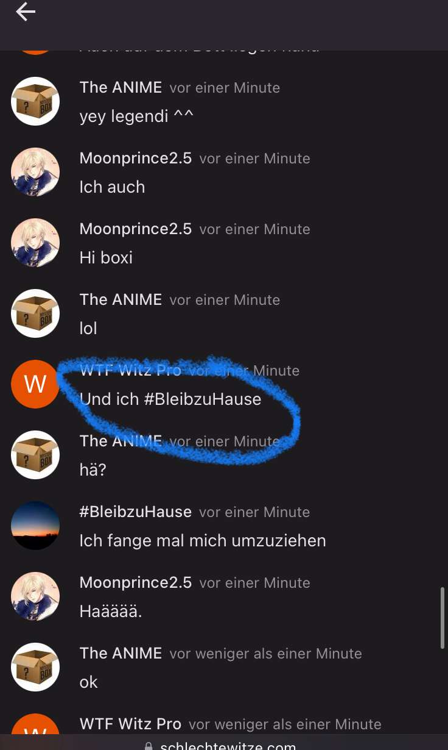The height and width of the screenshot is (750, 448).
Task: Tap the schlechtewitze.com address bar
Action: (x=224, y=743)
